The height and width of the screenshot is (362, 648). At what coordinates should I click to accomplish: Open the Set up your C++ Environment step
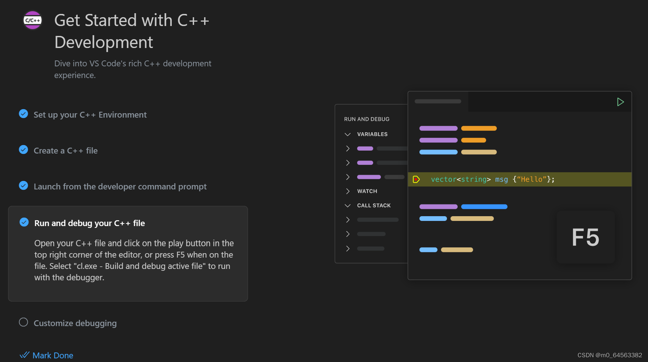tap(90, 115)
